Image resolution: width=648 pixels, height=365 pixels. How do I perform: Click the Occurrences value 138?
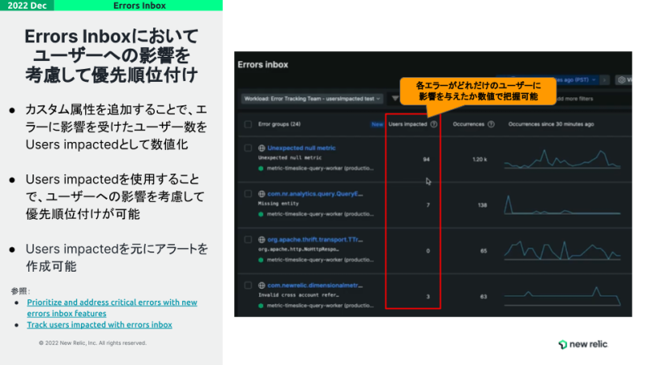482,205
